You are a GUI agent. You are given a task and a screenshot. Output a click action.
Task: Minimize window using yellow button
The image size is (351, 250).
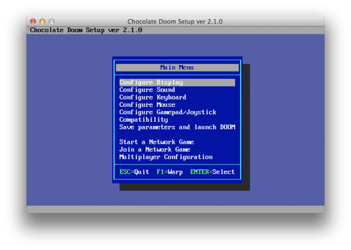[42, 21]
